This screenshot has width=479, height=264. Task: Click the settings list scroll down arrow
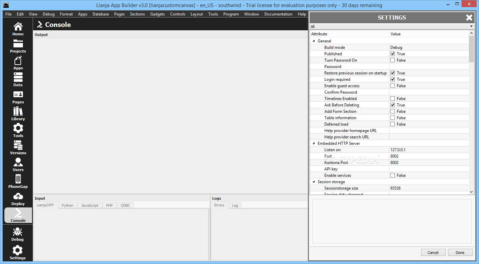point(471,192)
